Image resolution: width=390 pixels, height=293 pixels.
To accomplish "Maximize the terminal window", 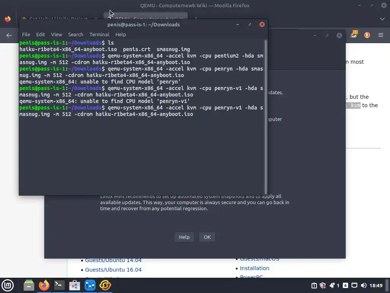I will click(250, 24).
